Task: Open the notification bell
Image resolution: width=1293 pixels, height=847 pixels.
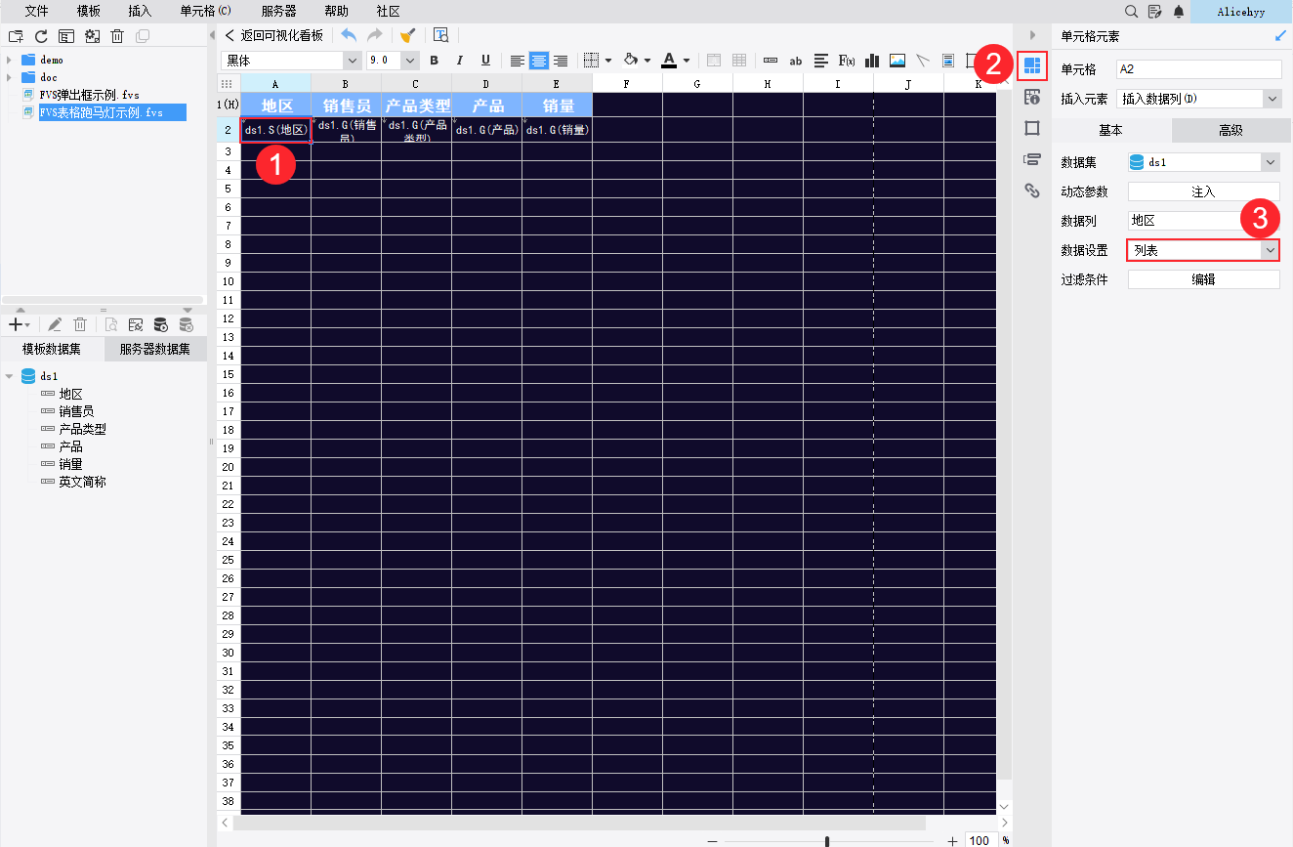Action: 1179,11
